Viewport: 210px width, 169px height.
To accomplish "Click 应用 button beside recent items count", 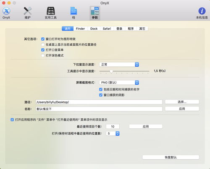I will coord(146,127).
